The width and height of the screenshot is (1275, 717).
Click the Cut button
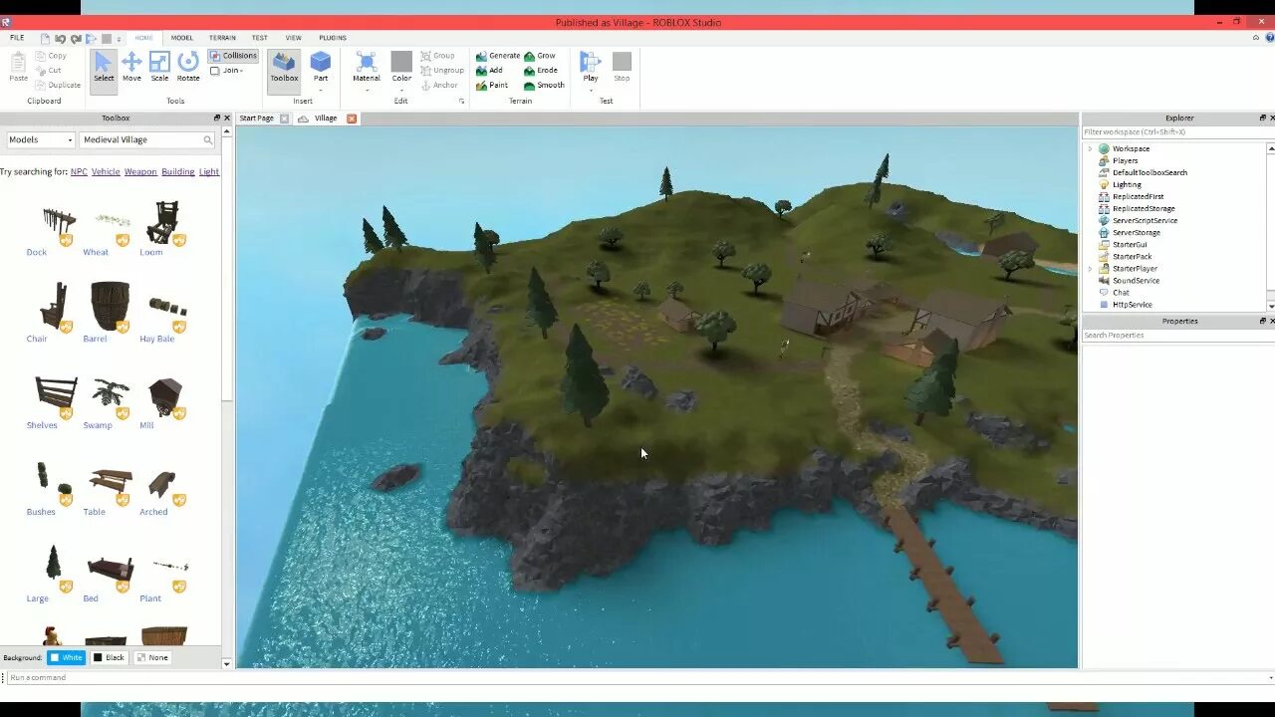point(49,71)
